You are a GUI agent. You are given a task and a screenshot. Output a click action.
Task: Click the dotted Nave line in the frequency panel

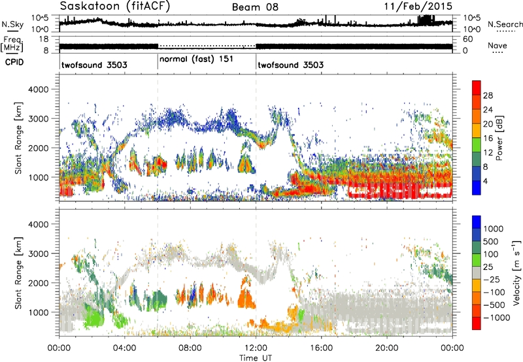[207, 46]
